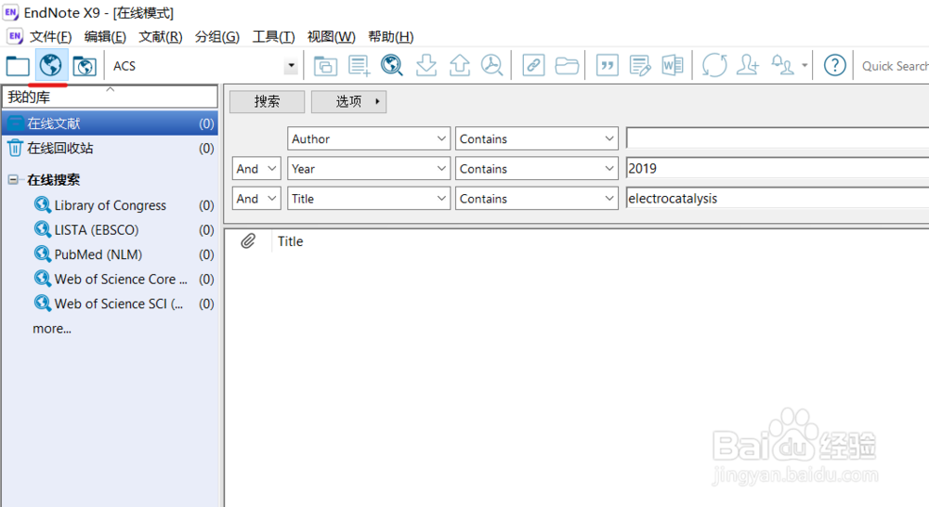Open Contains dropdown in Year row
Image resolution: width=929 pixels, height=507 pixels.
point(537,169)
